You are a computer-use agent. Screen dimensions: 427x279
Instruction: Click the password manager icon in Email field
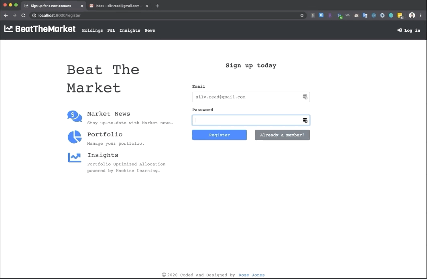(x=305, y=97)
